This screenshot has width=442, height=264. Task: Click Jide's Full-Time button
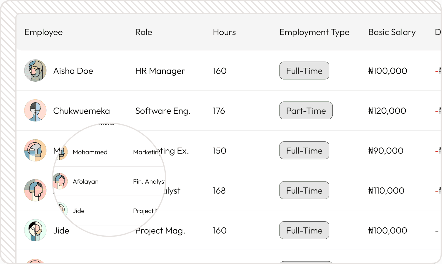click(x=304, y=230)
